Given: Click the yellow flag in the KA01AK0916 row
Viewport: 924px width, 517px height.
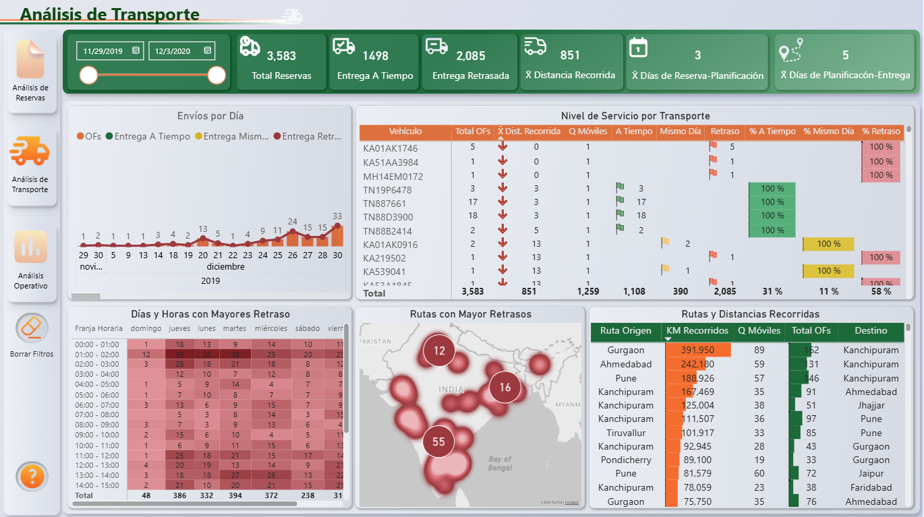Looking at the screenshot, I should tap(665, 242).
